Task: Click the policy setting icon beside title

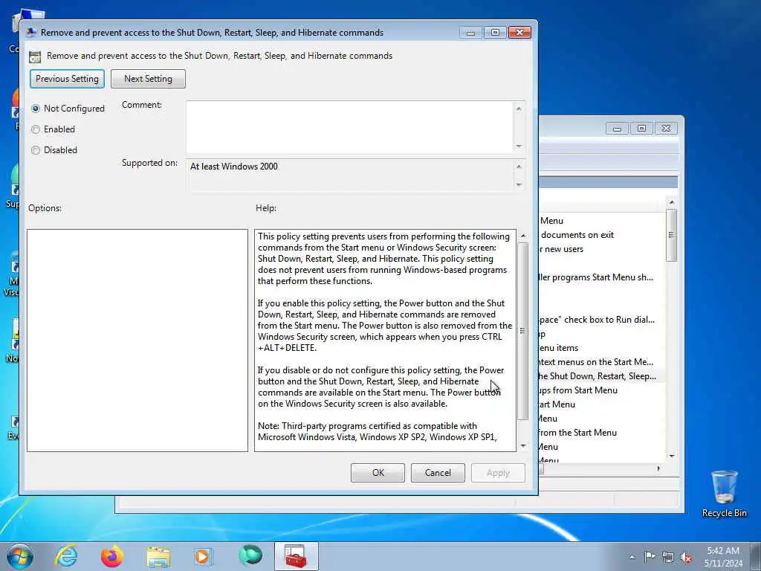Action: tap(35, 57)
